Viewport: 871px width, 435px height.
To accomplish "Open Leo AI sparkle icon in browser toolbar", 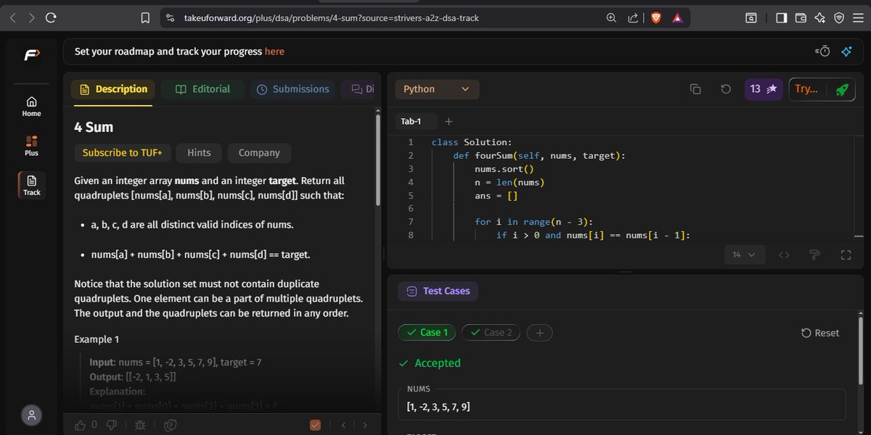I will 820,18.
